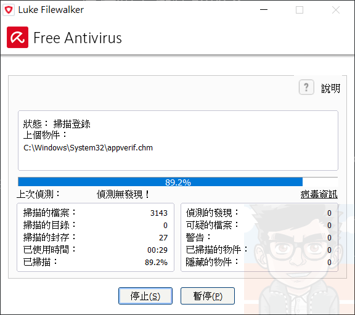This screenshot has height=315, width=355.
Task: Click the blue scan progress bar
Action: (x=178, y=182)
